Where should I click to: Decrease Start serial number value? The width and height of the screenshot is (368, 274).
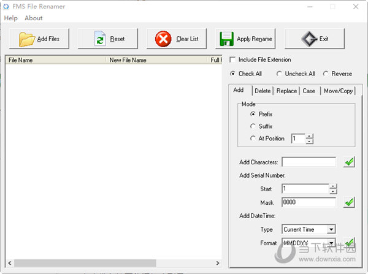(333, 192)
